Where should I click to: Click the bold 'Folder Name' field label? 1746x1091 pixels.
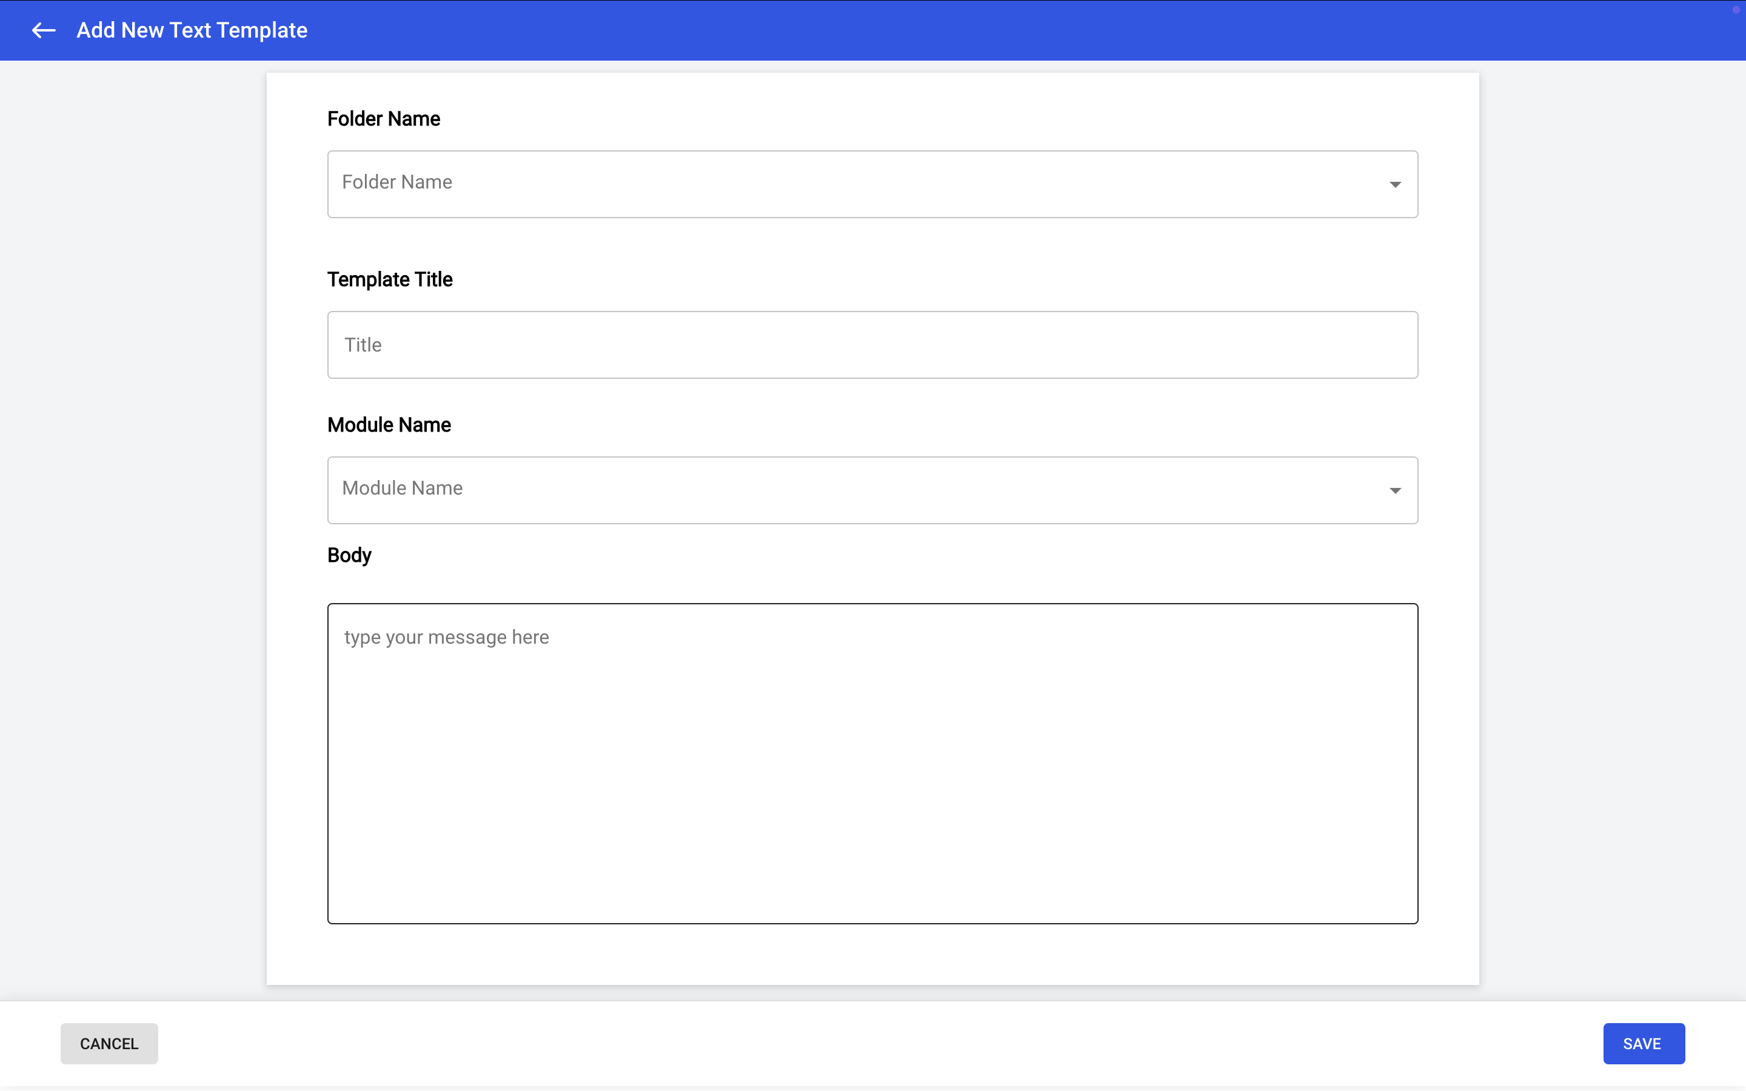tap(383, 119)
